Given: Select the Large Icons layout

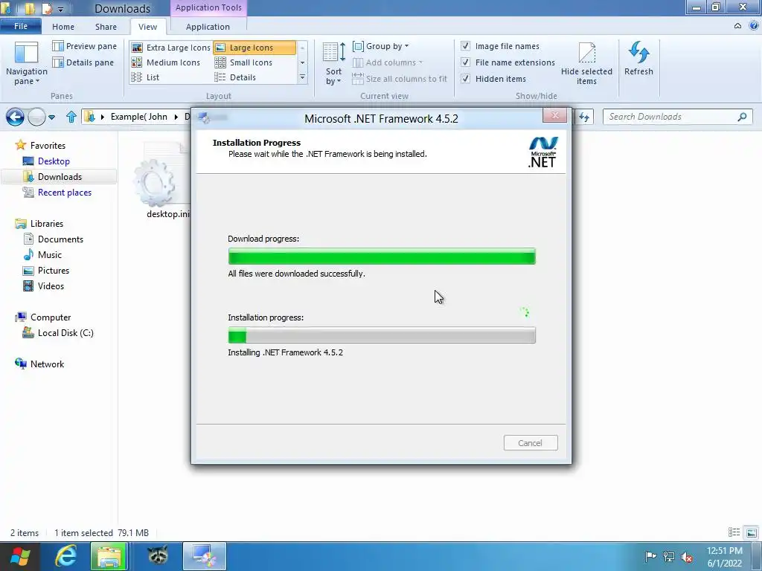Looking at the screenshot, I should 254,48.
